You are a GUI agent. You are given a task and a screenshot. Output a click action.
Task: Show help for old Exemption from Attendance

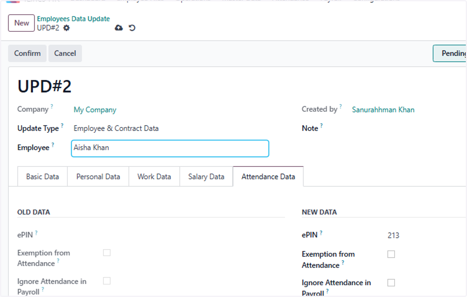(x=58, y=261)
